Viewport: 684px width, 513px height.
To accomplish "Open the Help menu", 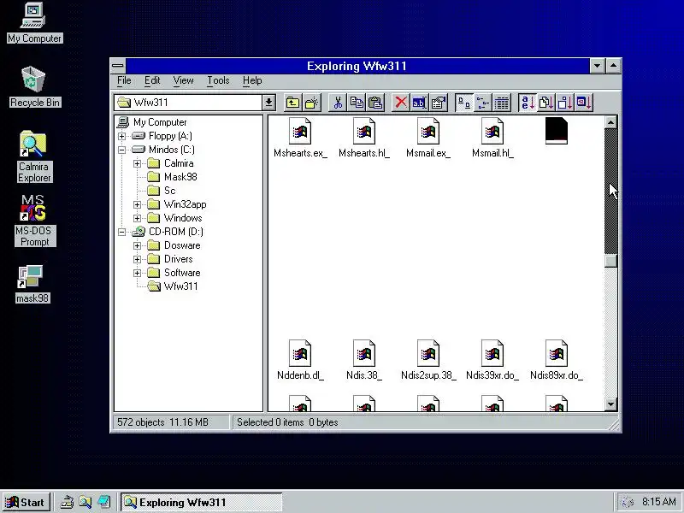I will coord(252,80).
